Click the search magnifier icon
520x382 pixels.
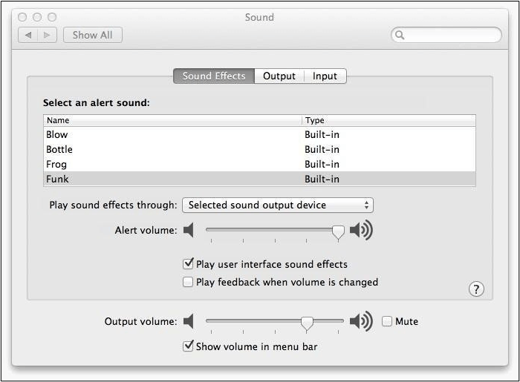[x=400, y=35]
